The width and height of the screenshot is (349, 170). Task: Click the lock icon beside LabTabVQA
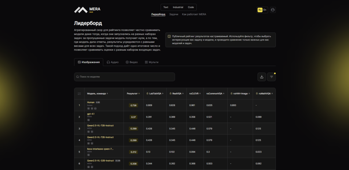click(147, 94)
